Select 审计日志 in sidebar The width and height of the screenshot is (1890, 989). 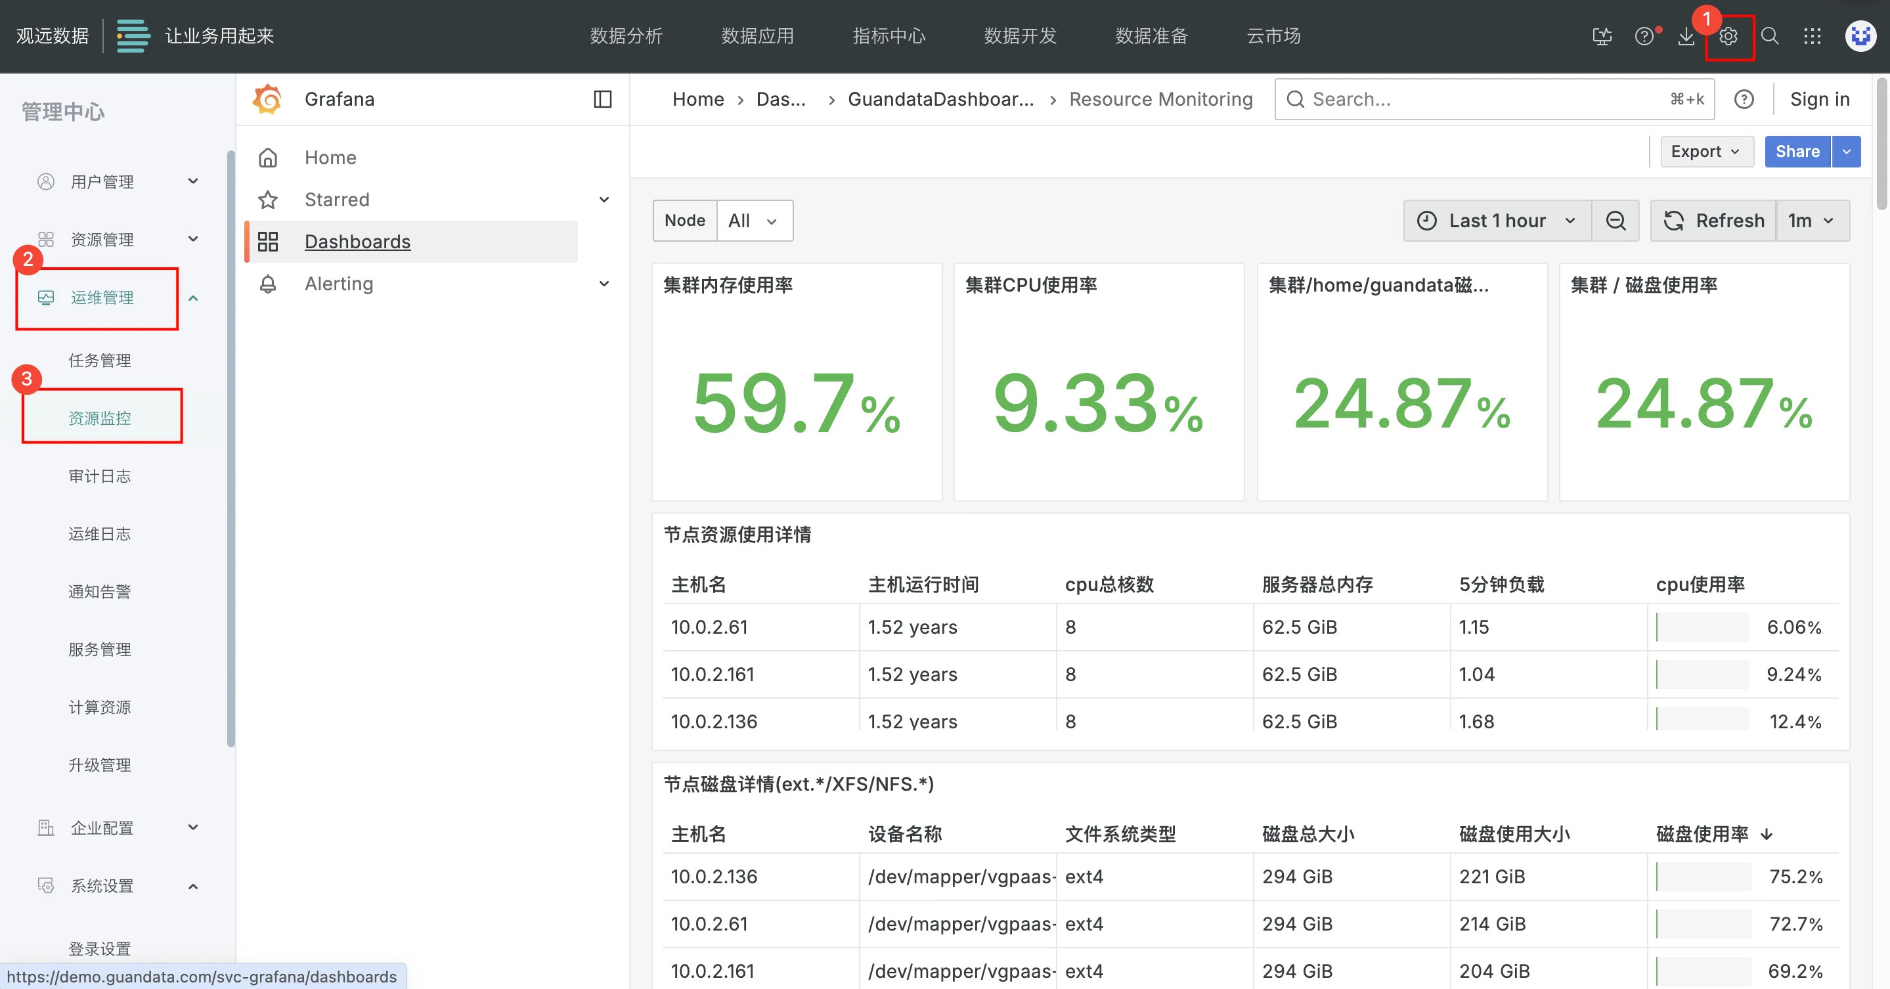[x=100, y=476]
